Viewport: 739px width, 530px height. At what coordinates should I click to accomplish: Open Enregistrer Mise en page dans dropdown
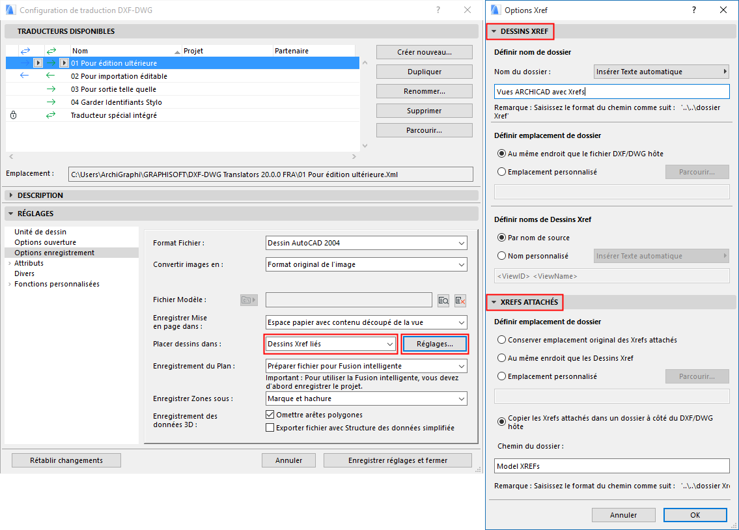pyautogui.click(x=367, y=322)
